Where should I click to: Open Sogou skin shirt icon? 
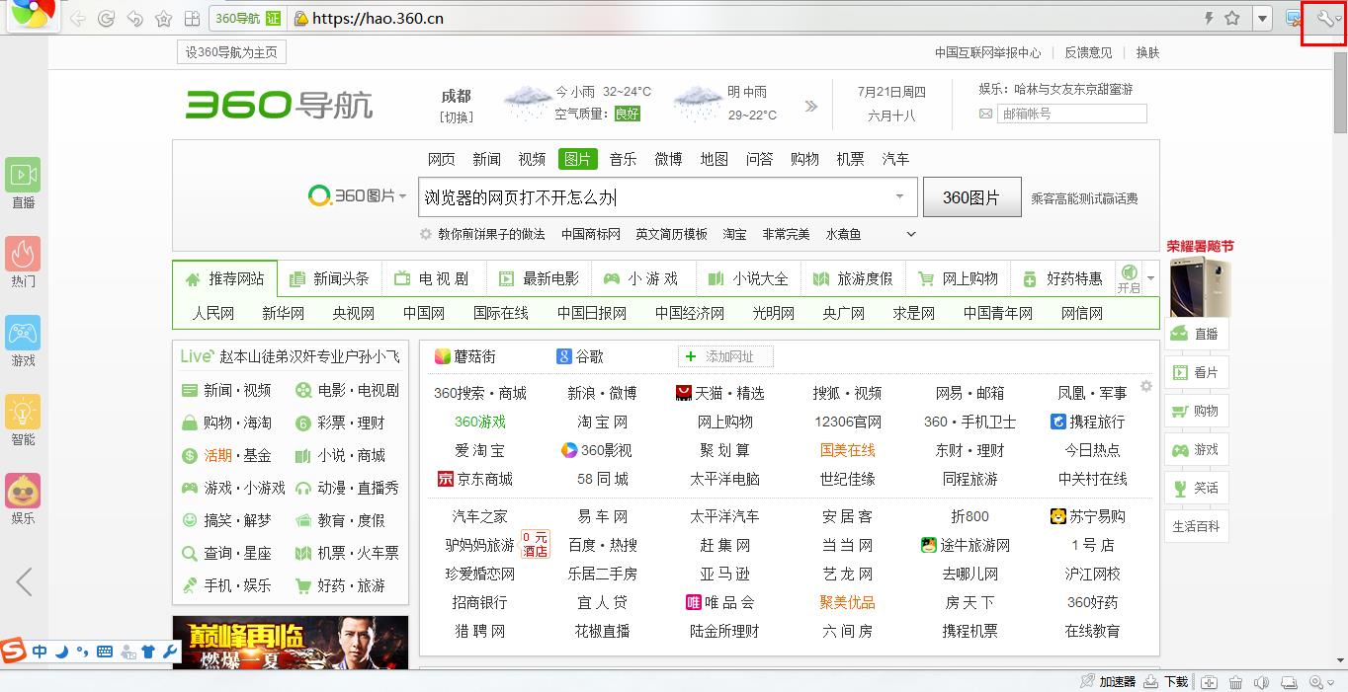(148, 652)
